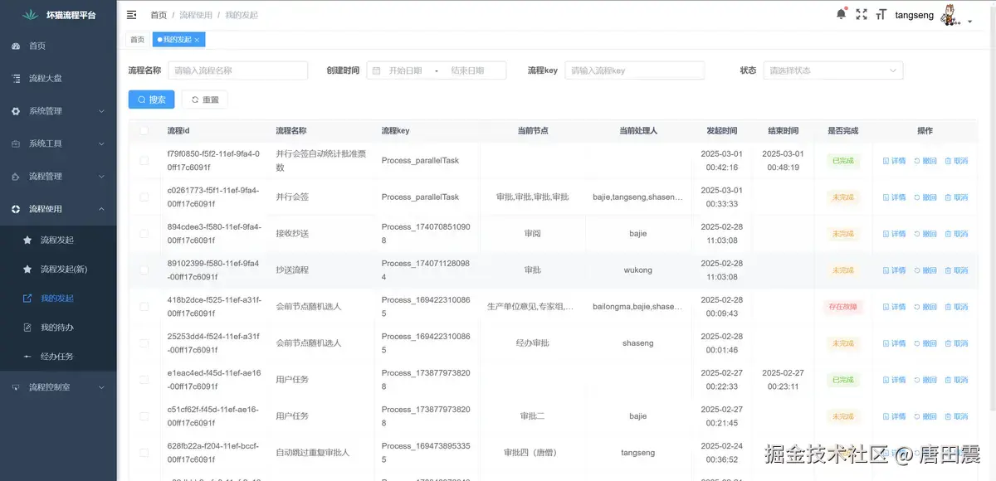Click the calendar icon in 创建时间 field
The image size is (996, 481).
pos(377,70)
